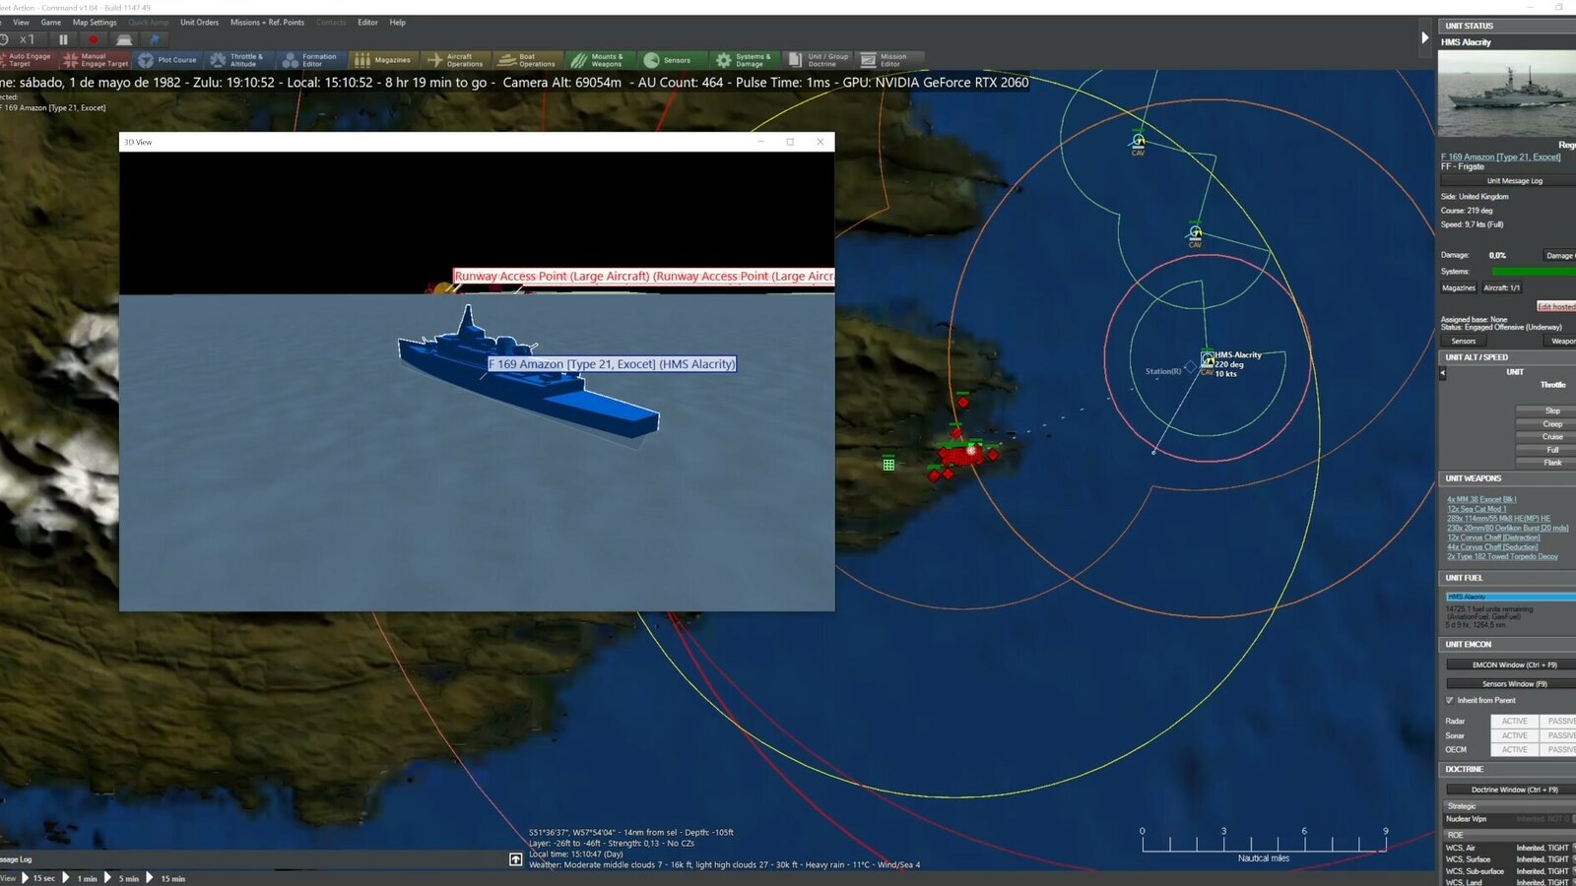Select 15 sec time step play button
The height and width of the screenshot is (886, 1576).
coord(26,878)
